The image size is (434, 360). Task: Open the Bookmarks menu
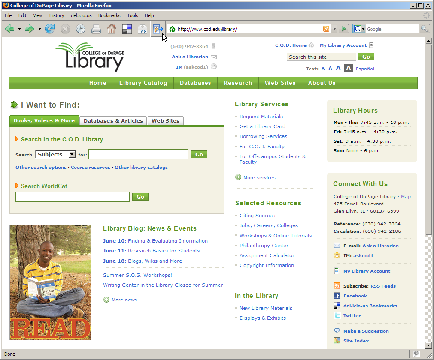(x=109, y=15)
